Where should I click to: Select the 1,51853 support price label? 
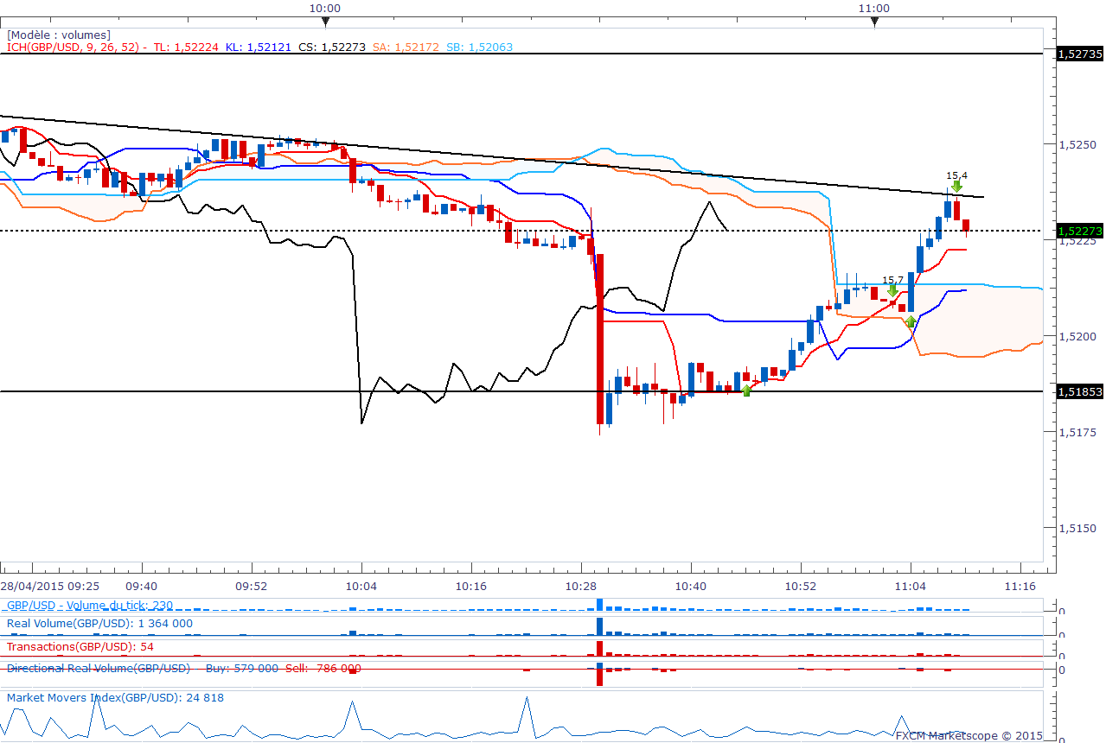(x=1080, y=391)
